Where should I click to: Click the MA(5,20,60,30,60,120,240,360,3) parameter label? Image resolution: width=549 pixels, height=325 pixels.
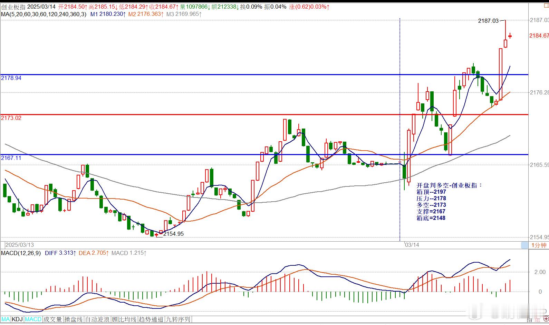(44, 14)
